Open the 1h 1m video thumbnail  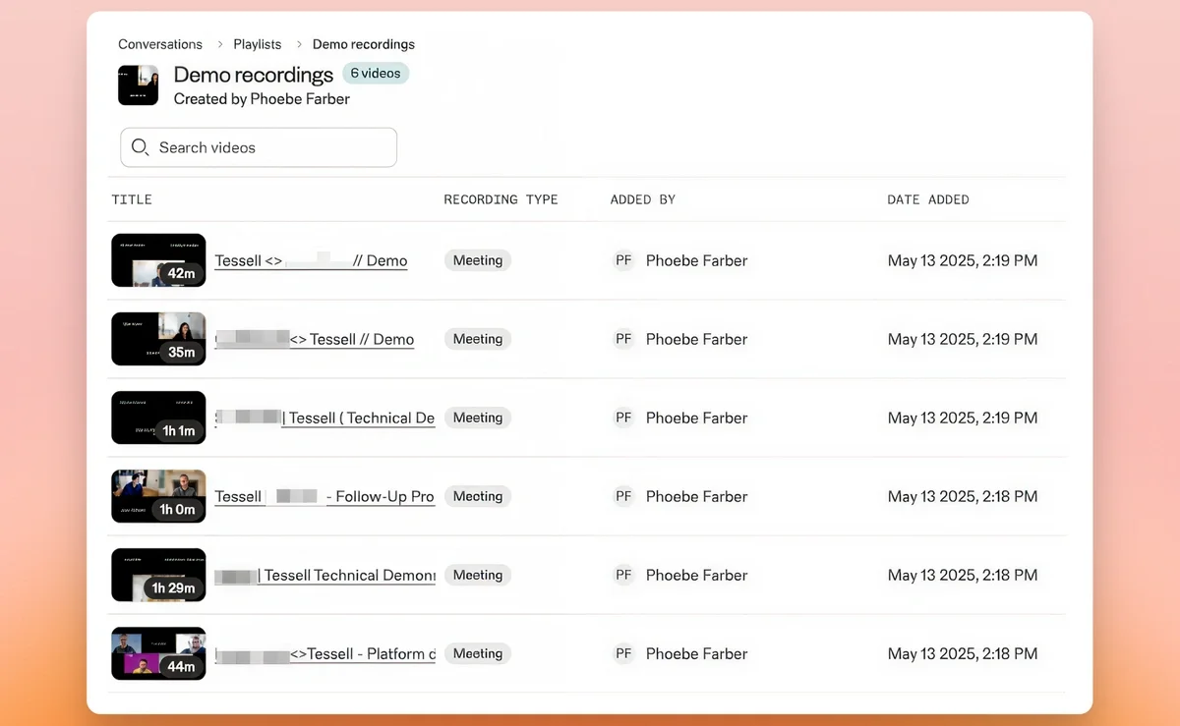coord(158,418)
